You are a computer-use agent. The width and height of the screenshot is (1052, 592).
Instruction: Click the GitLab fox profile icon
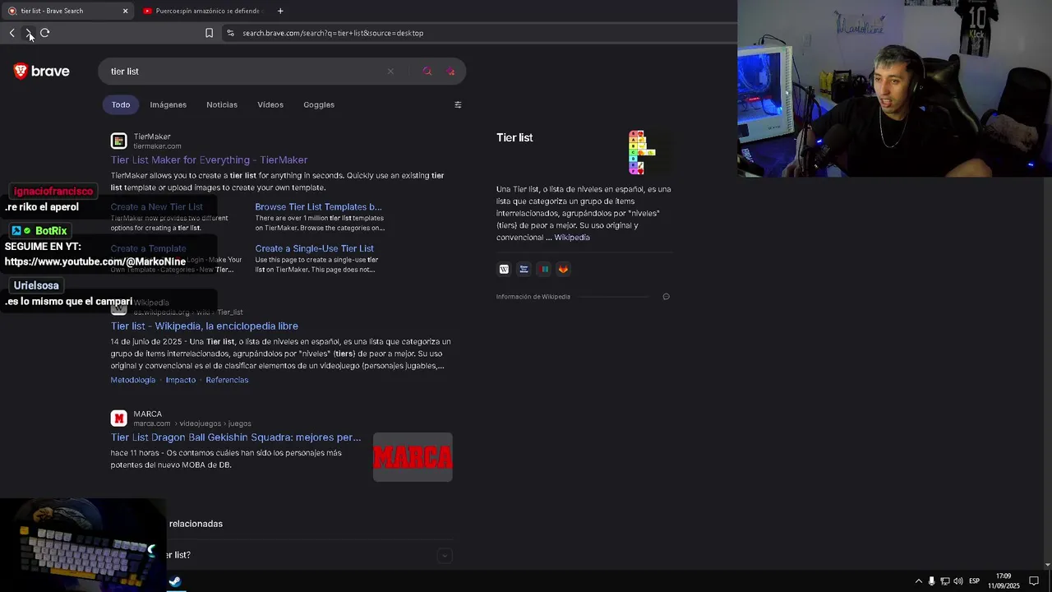563,269
